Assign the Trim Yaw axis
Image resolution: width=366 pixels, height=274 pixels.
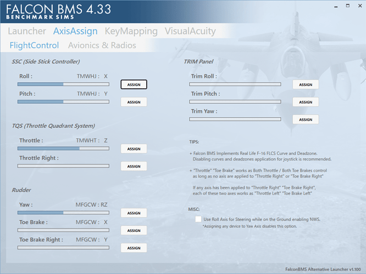pos(306,119)
